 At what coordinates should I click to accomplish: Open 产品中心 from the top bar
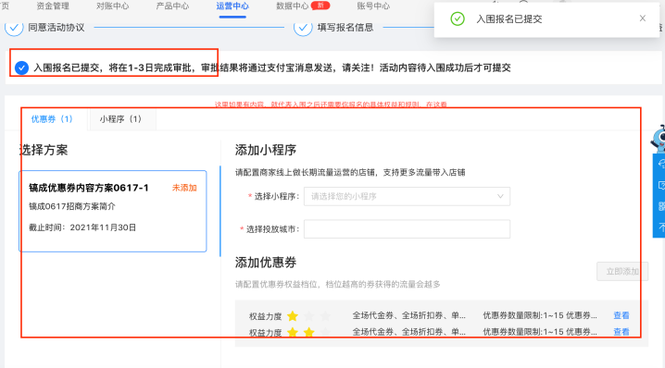[172, 6]
